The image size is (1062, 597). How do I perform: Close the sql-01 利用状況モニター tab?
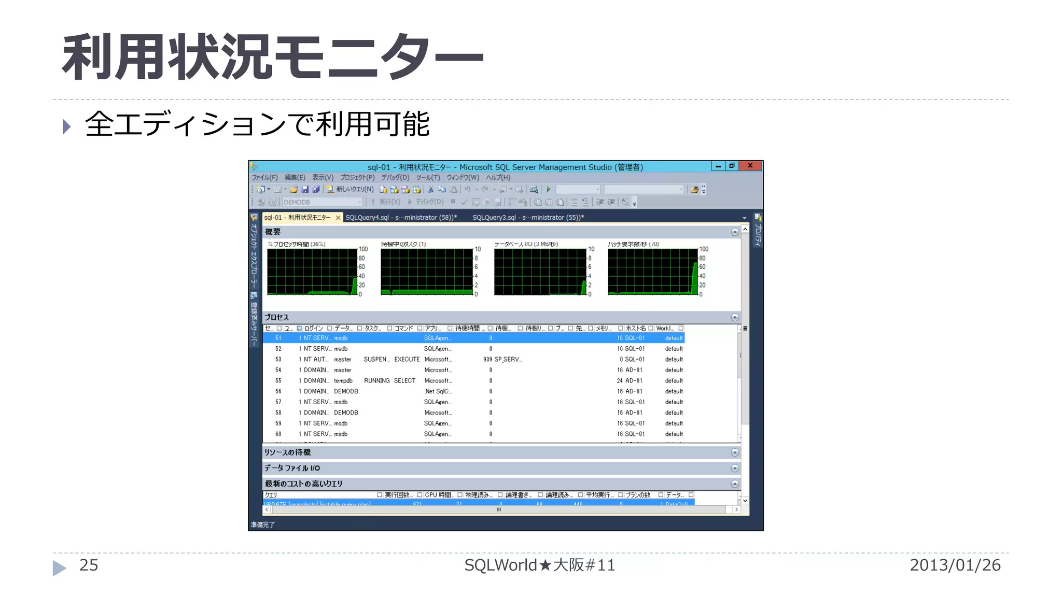click(x=338, y=218)
